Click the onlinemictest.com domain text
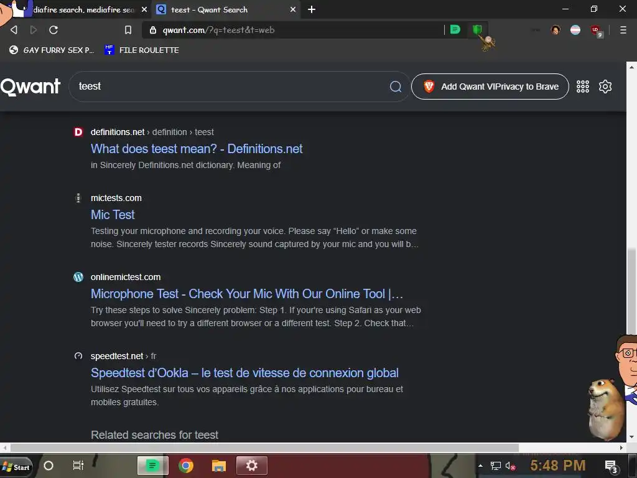Image resolution: width=637 pixels, height=478 pixels. point(126,277)
